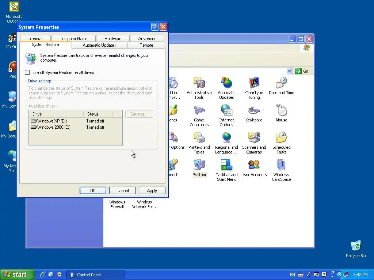374x280 pixels.
Task: Click the keyboard icon in the language bar
Action: click(301, 275)
